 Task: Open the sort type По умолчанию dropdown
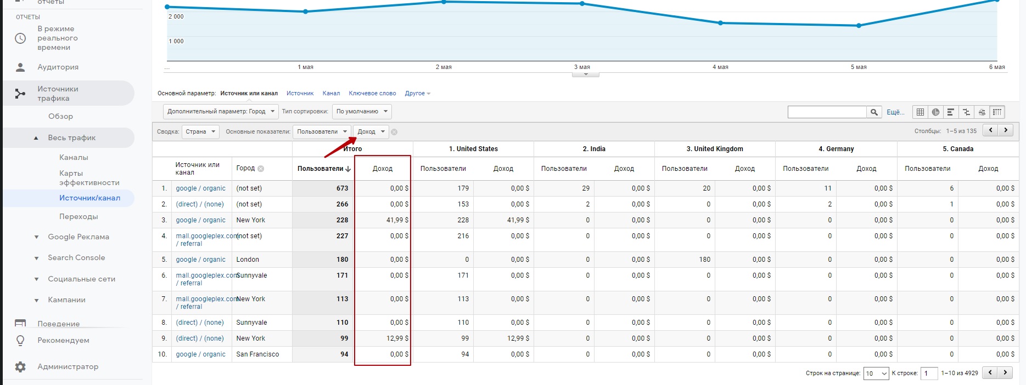(361, 112)
